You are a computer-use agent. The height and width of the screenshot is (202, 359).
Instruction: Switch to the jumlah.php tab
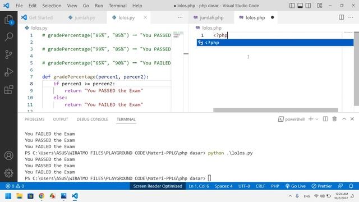click(211, 17)
